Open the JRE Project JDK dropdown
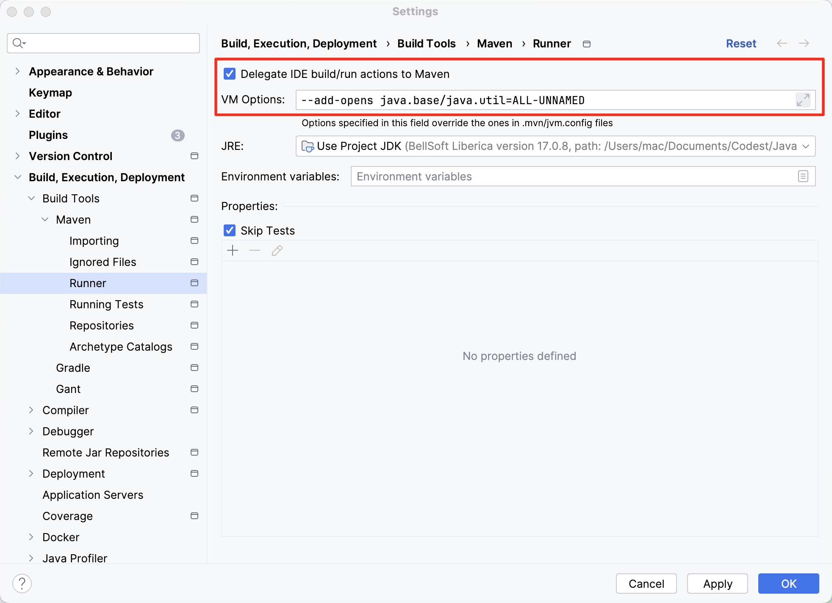Screen dimensions: 832x603 555,146
